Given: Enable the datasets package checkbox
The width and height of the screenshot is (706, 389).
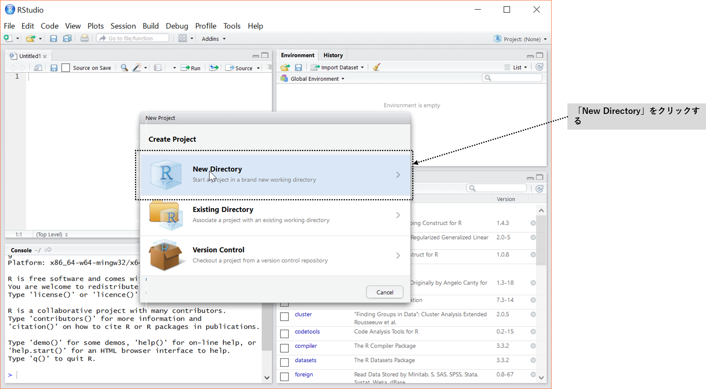Looking at the screenshot, I should coord(285,362).
